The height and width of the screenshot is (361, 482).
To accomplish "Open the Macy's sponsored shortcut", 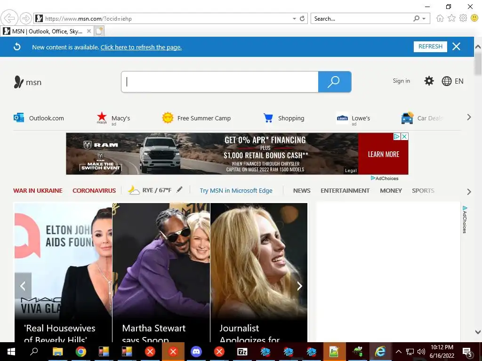I will 113,118.
